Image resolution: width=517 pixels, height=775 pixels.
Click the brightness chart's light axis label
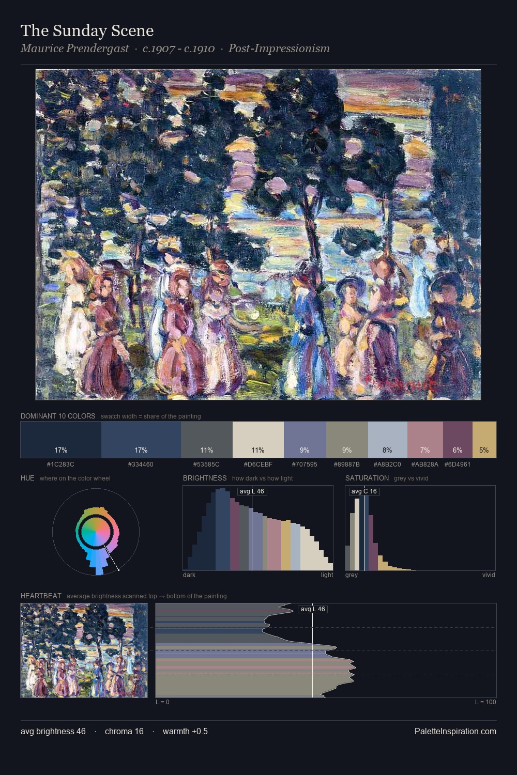pos(327,575)
